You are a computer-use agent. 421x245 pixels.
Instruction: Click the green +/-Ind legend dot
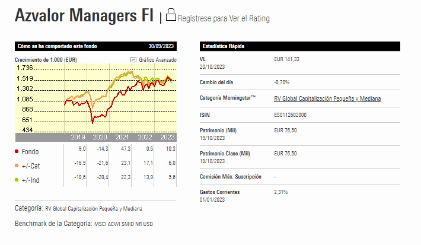(16, 180)
